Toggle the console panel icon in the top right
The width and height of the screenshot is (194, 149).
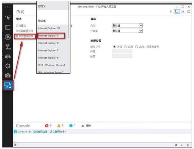point(177,12)
